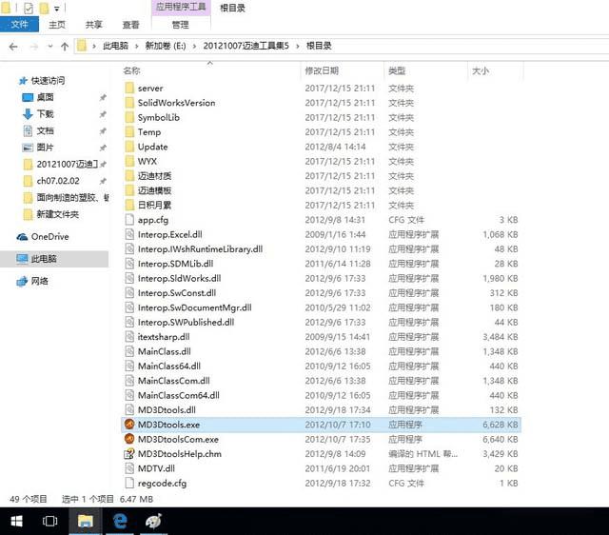Click the Desktop icon in sidebar
Image resolution: width=609 pixels, height=535 pixels.
tap(28, 97)
